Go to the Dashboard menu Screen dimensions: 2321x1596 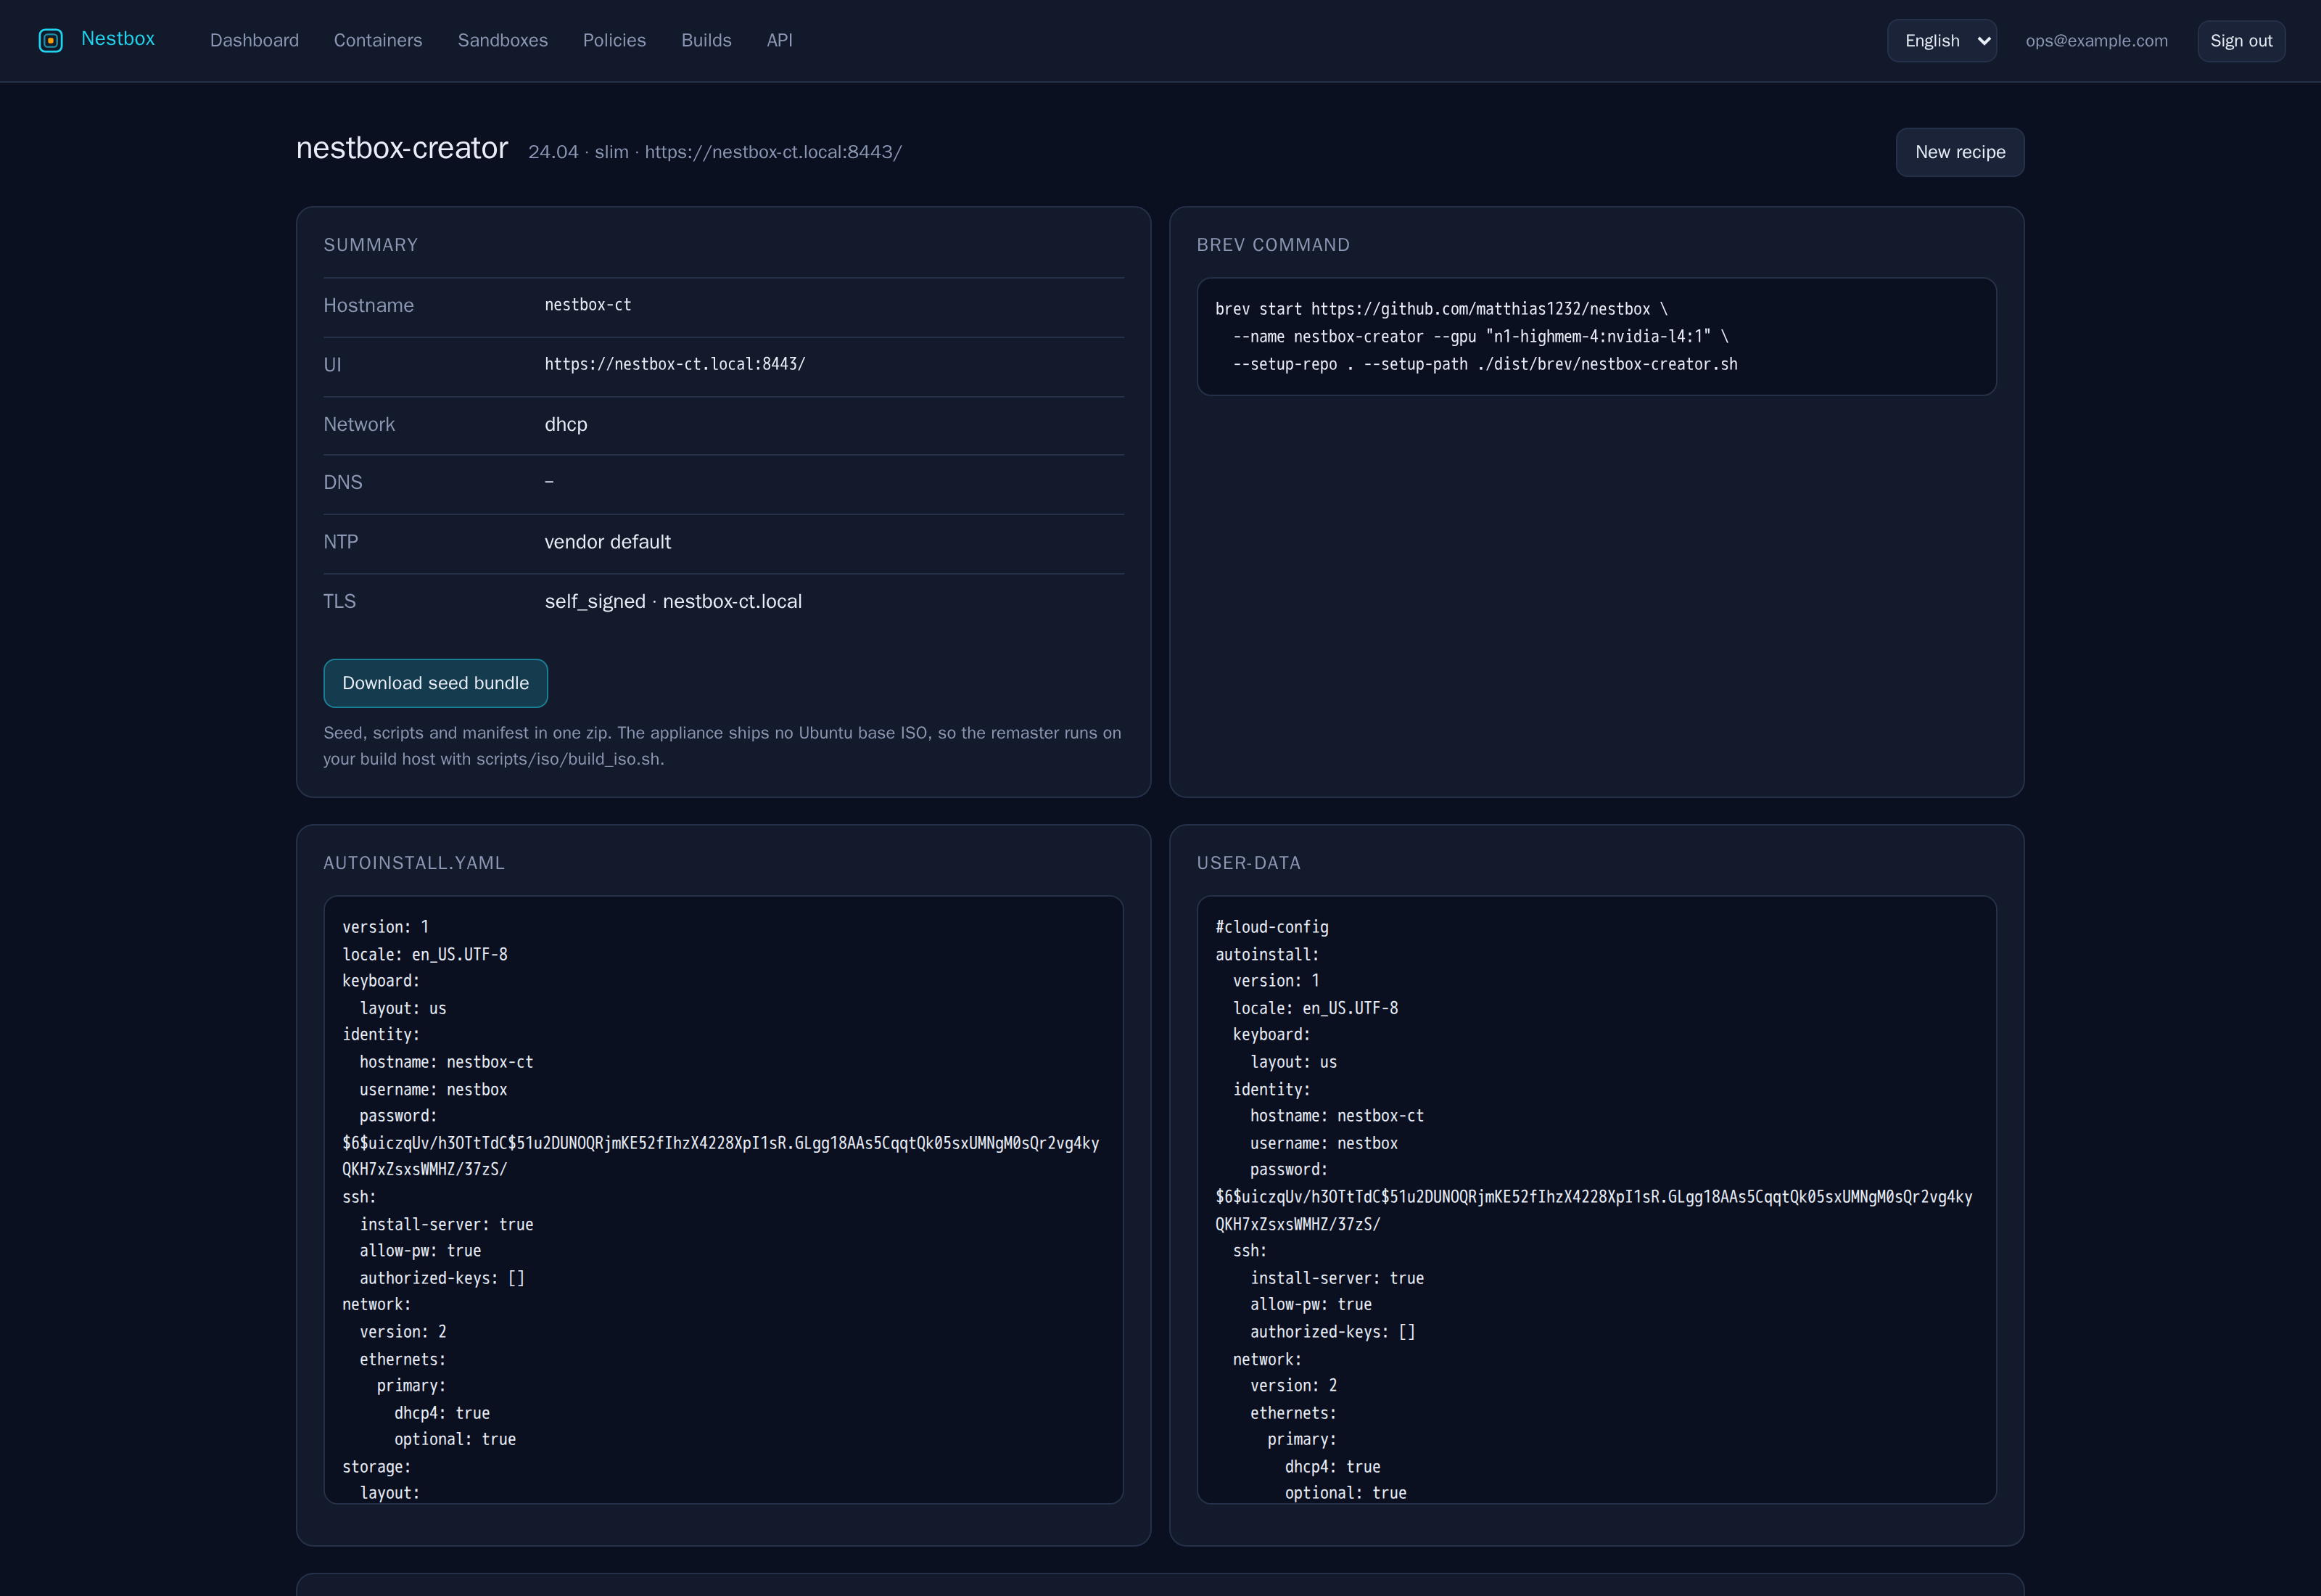[254, 40]
